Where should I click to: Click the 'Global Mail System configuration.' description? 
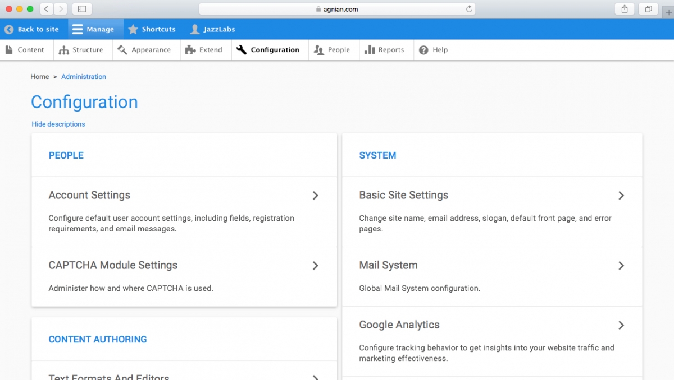[420, 289]
